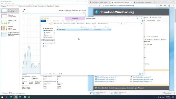
Task: Click the Explorer help question-mark icon
Action: click(x=142, y=21)
